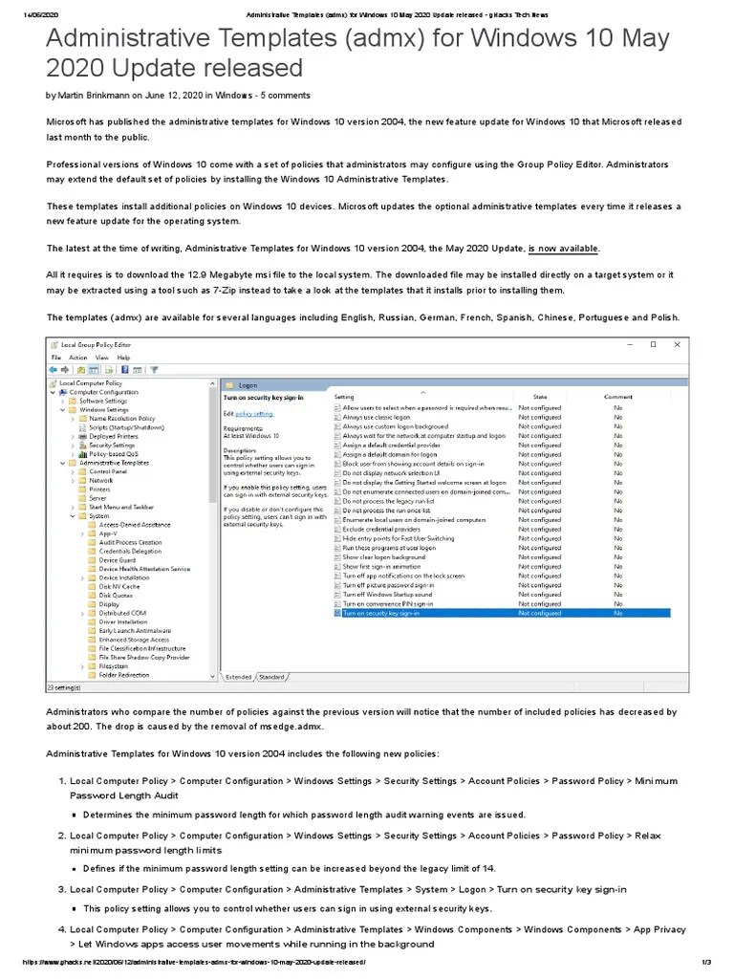Click the Policy-based QoS chart icon
This screenshot has height=979, width=734.
pyautogui.click(x=83, y=454)
